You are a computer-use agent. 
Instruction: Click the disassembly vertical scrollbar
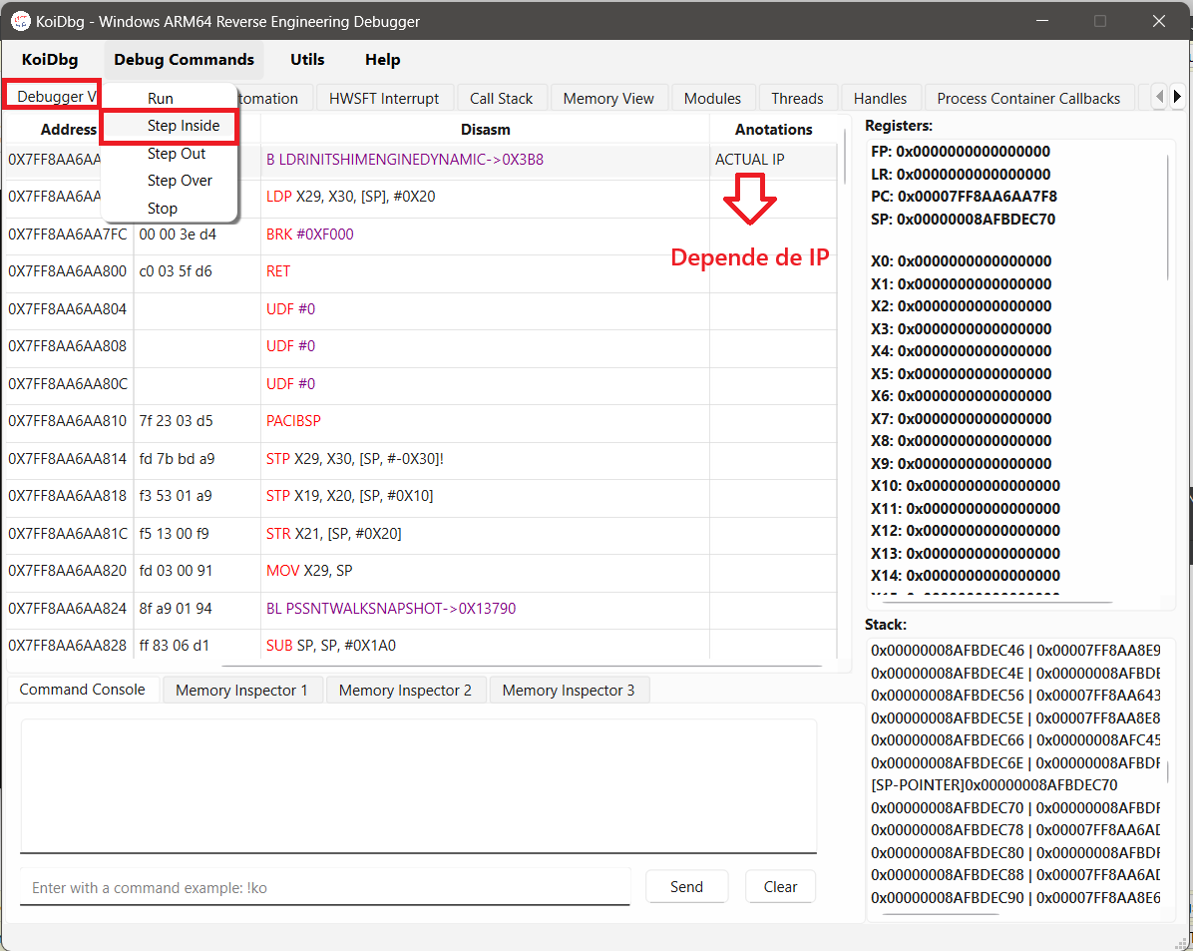pyautogui.click(x=845, y=156)
